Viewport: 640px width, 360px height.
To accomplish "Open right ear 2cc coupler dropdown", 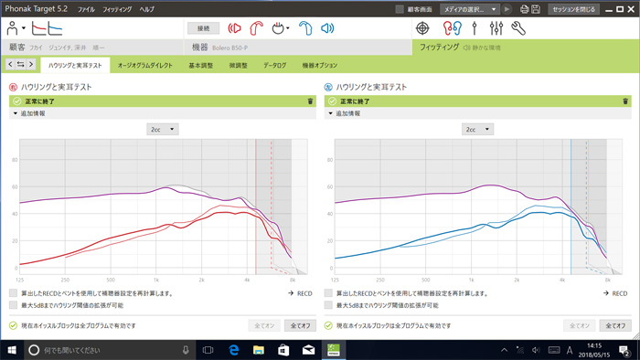I will [x=163, y=129].
